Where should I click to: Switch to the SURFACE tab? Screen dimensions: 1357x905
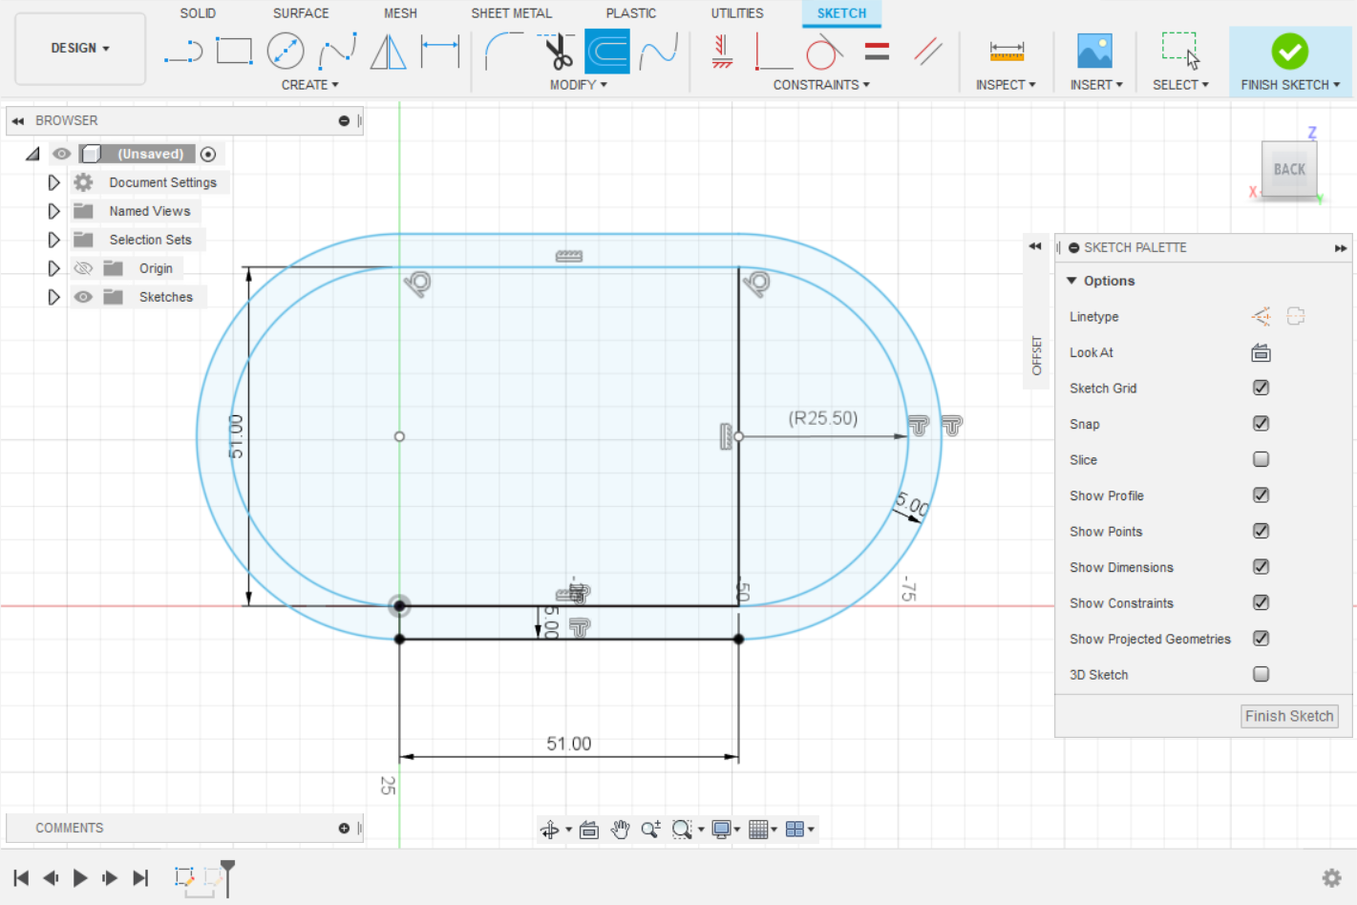tap(301, 13)
